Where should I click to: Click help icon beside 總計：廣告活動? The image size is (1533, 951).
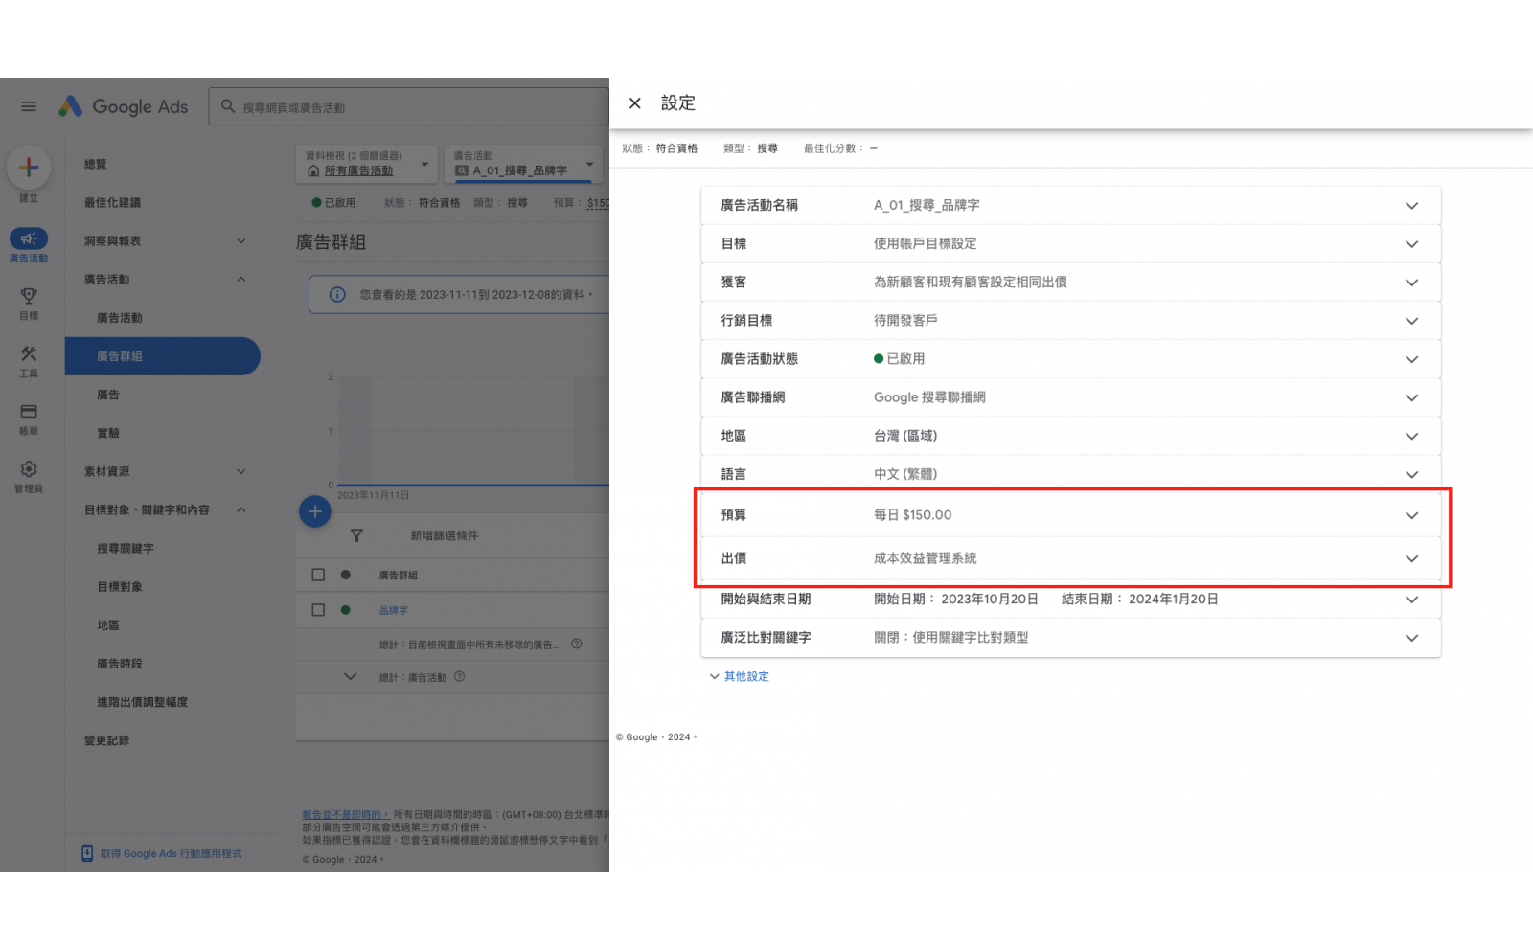[460, 676]
